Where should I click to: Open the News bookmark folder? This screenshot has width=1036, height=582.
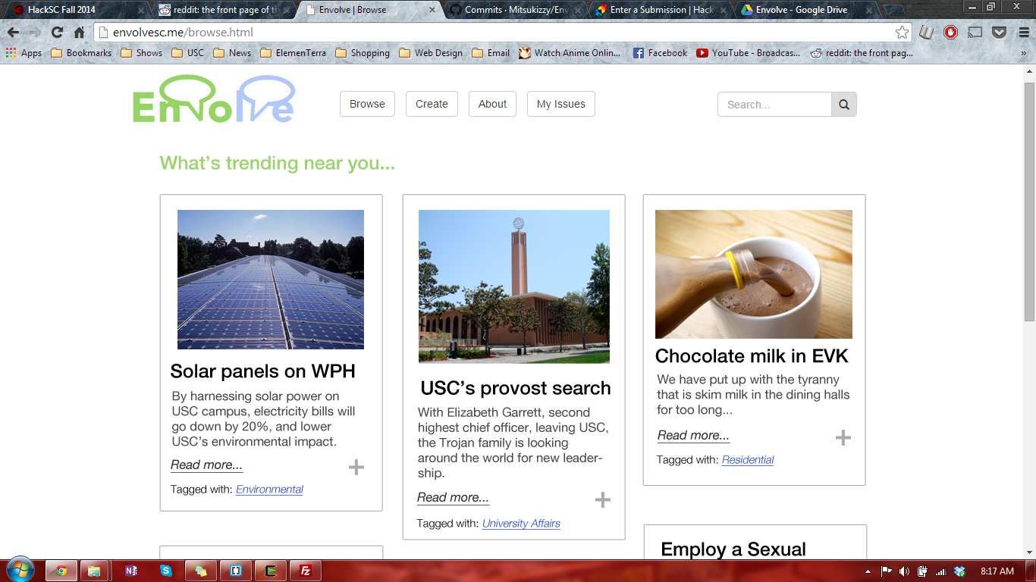click(232, 53)
